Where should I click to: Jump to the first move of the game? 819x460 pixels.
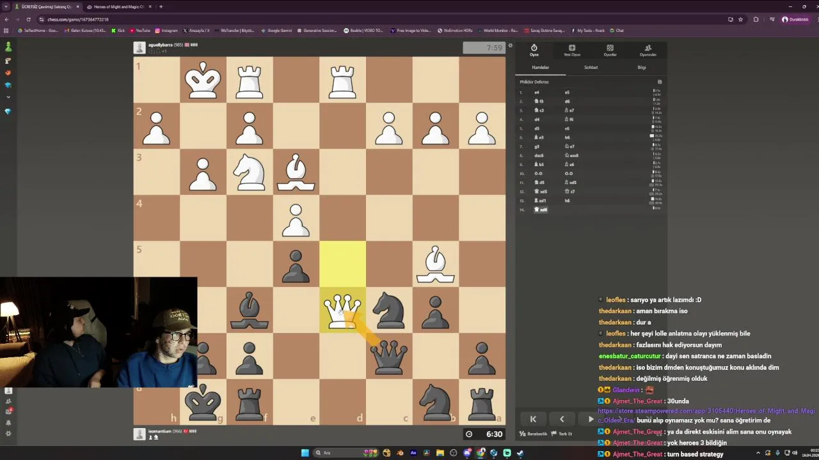point(533,419)
